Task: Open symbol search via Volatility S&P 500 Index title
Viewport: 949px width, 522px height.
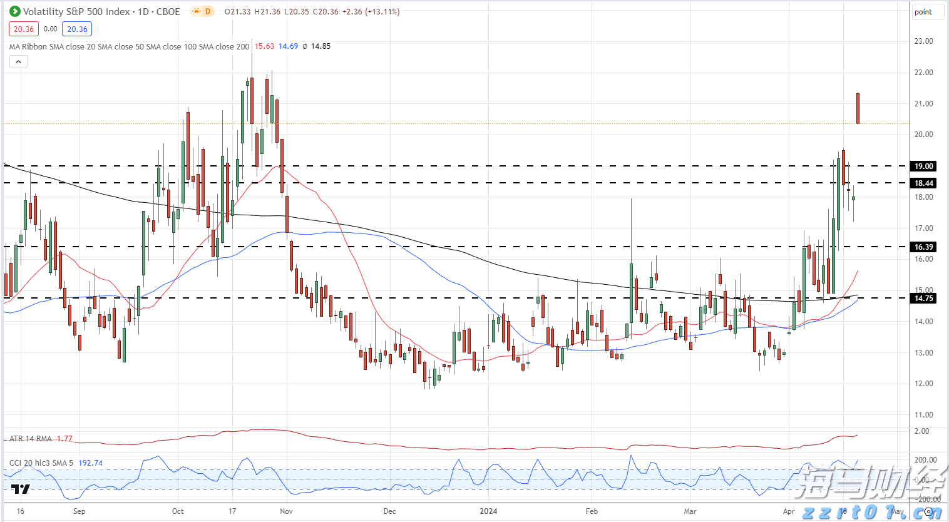Action: (x=101, y=11)
